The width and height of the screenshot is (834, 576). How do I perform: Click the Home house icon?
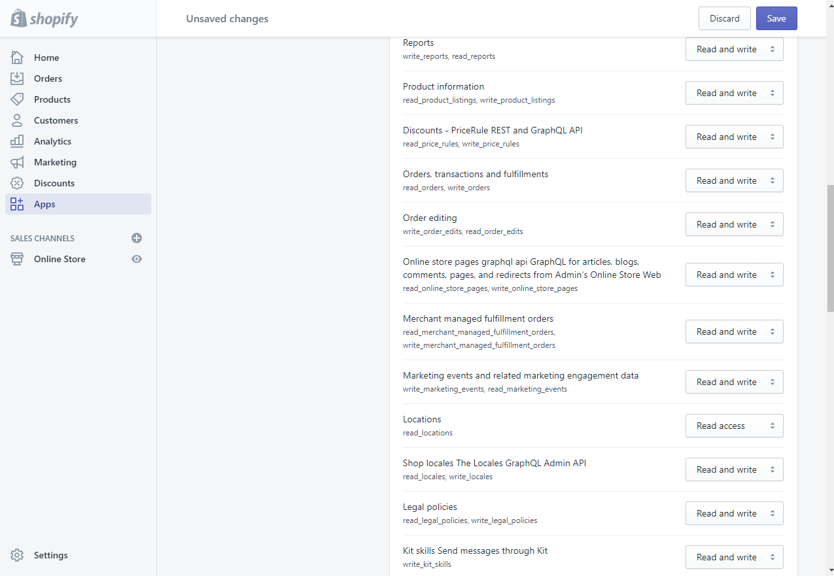pos(17,58)
